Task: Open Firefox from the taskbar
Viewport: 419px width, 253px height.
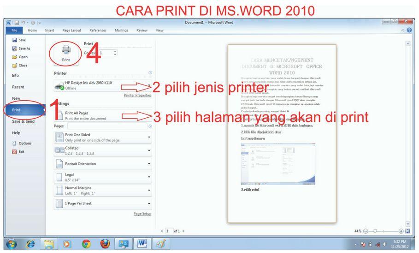Action: 105,244
